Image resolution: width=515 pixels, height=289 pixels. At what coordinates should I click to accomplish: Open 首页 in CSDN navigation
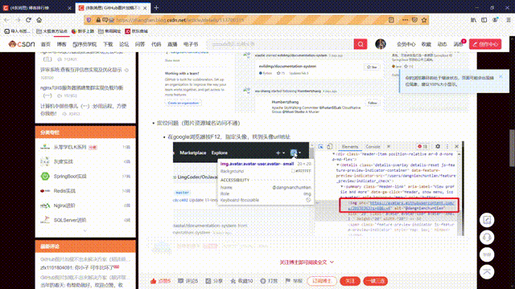(x=46, y=44)
